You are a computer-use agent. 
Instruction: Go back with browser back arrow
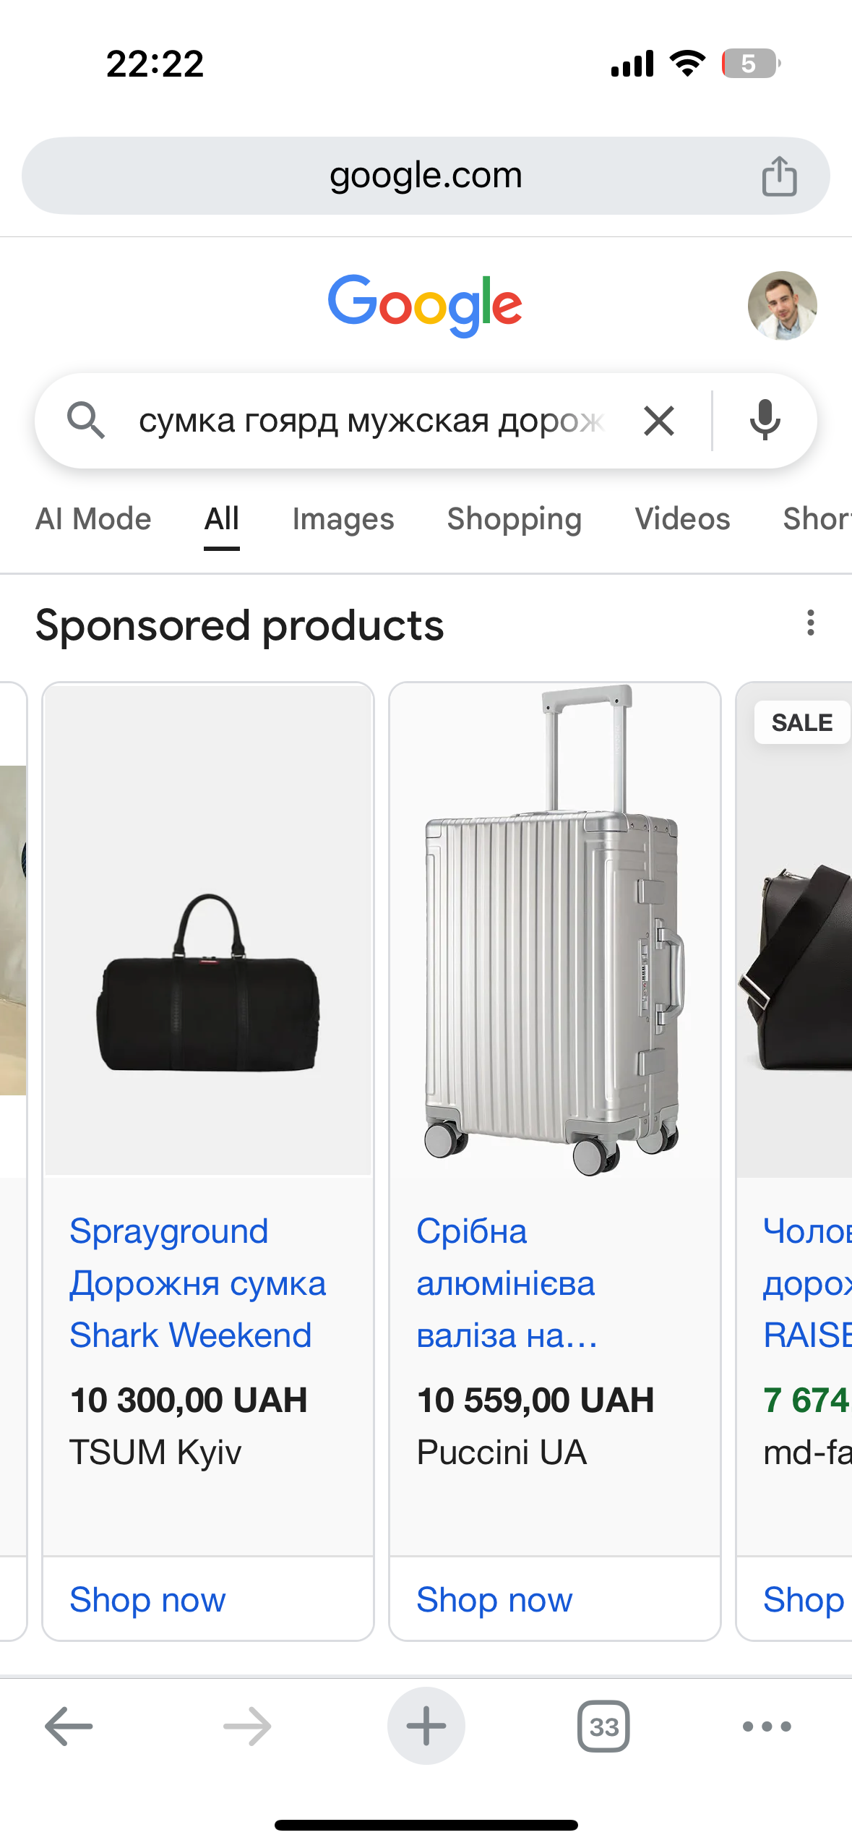69,1727
